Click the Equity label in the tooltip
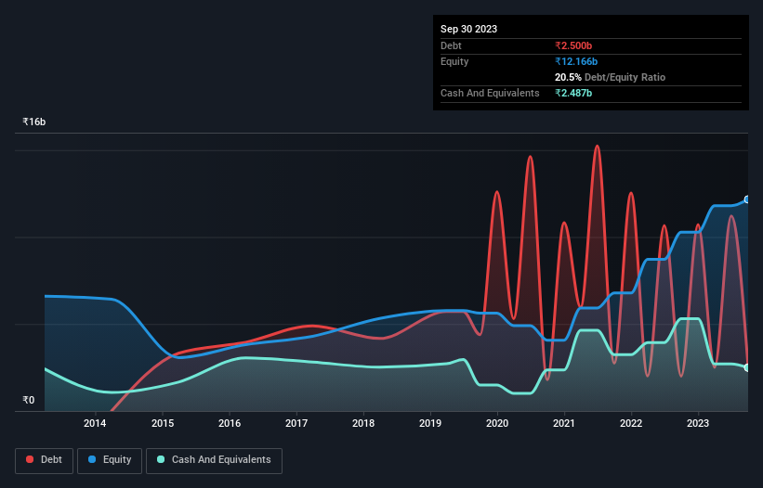763x488 pixels. coord(454,61)
